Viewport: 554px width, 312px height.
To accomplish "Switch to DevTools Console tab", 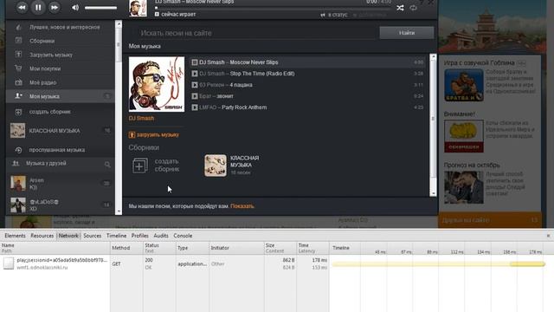I will (183, 236).
